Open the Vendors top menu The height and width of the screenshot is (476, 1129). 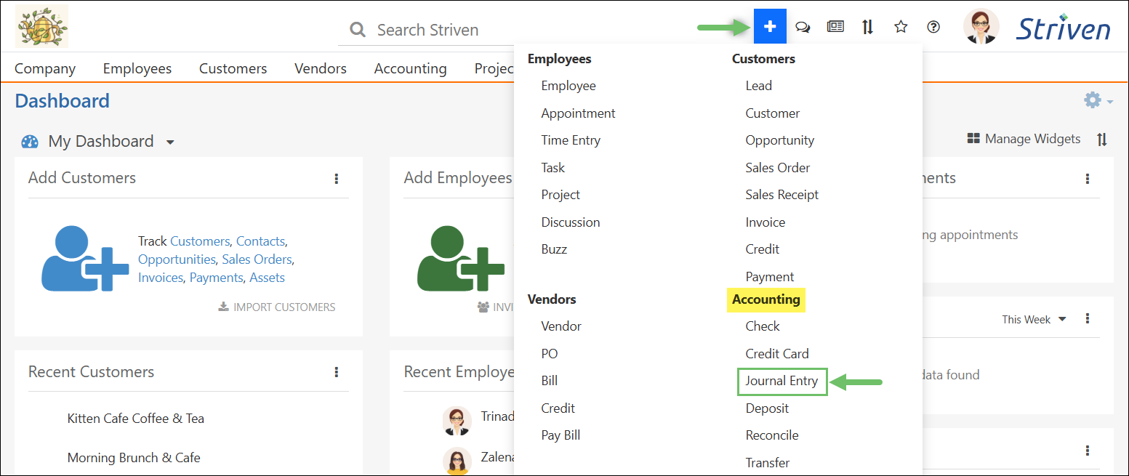321,68
